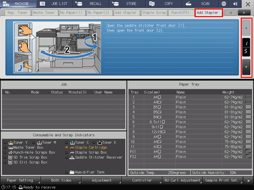
Task: Open Controller settings
Action: [142, 180]
